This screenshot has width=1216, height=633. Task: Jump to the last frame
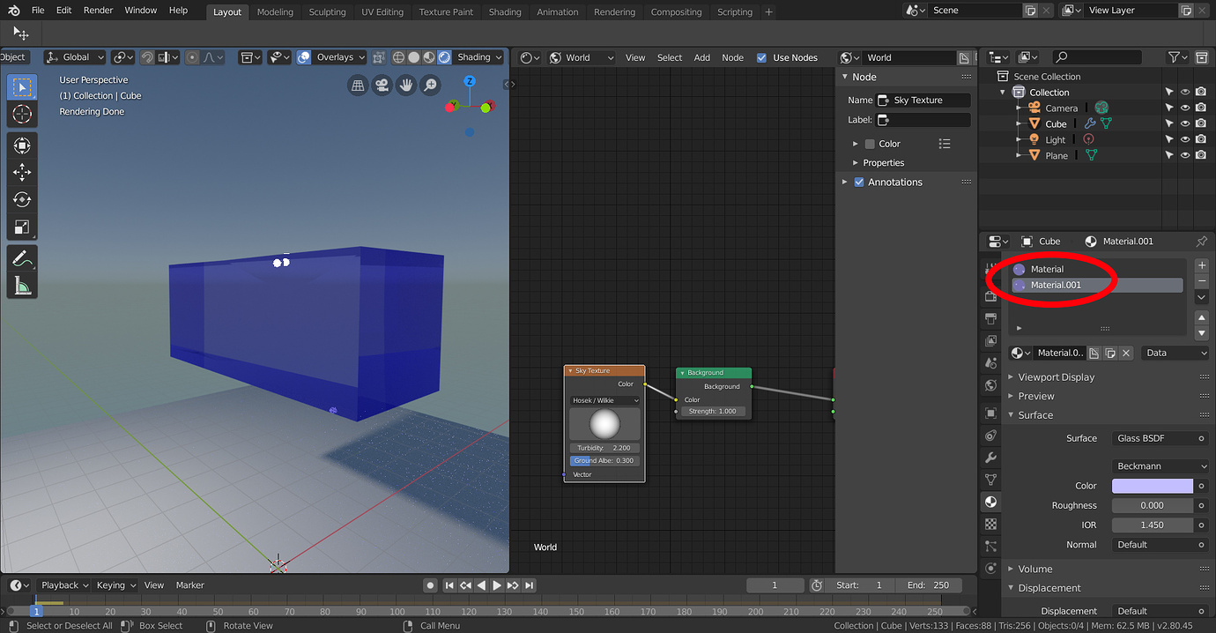coord(529,585)
